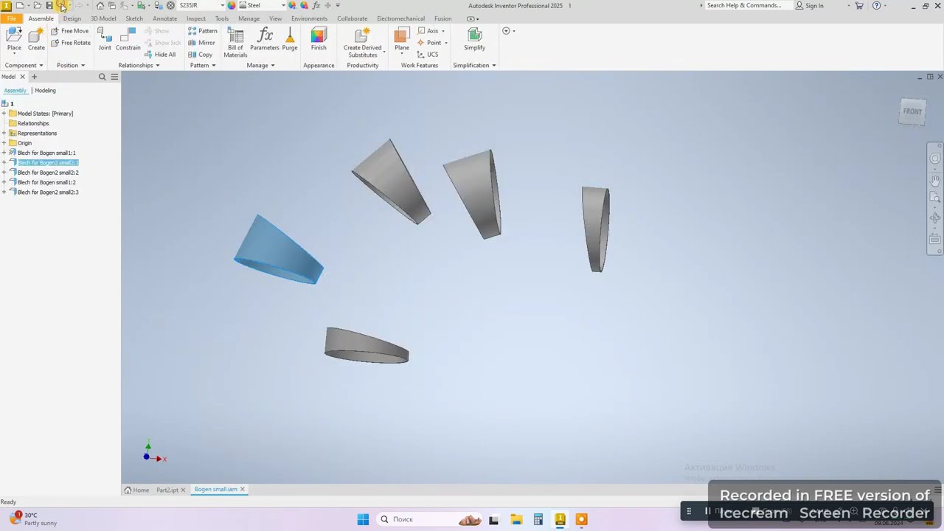Click the Full Navigation Wheel icon

[x=935, y=159]
